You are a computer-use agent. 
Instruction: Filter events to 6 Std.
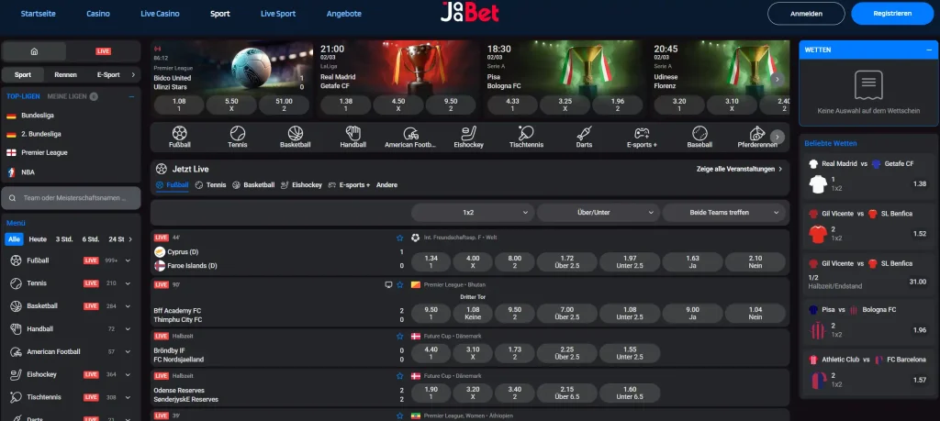tap(91, 239)
